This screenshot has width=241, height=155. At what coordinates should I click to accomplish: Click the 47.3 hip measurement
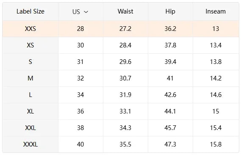coord(170,144)
